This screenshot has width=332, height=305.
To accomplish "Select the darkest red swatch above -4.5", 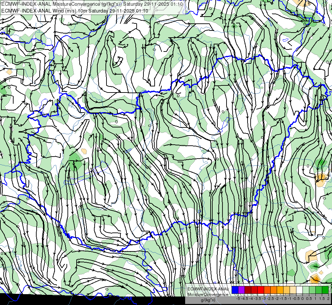I will click(x=248, y=290).
